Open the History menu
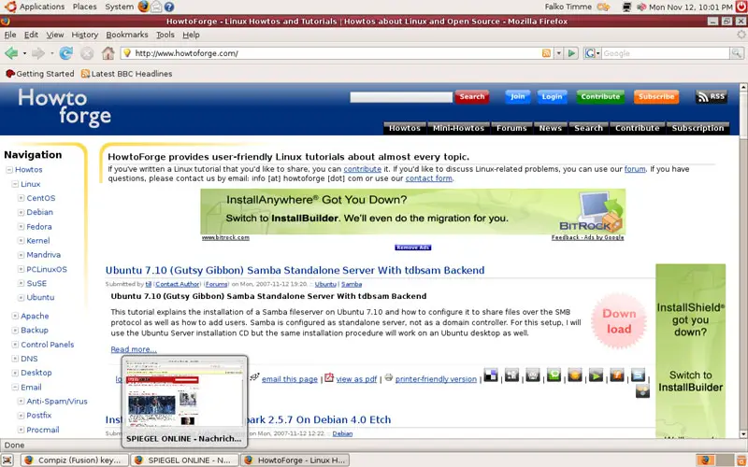The image size is (748, 467). click(x=84, y=35)
